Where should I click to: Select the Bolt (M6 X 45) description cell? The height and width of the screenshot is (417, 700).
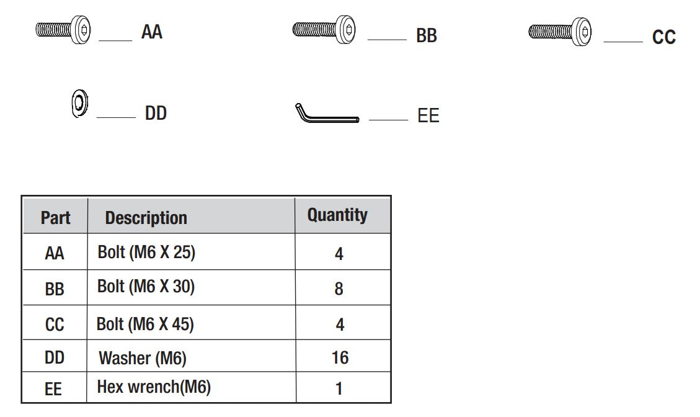pos(145,324)
